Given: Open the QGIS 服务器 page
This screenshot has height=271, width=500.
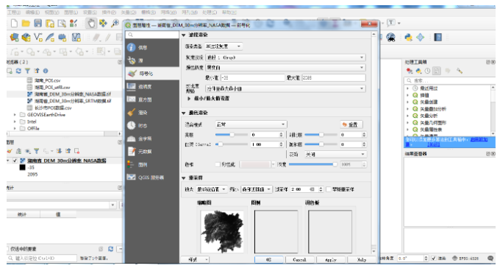Looking at the screenshot, I should [151, 177].
